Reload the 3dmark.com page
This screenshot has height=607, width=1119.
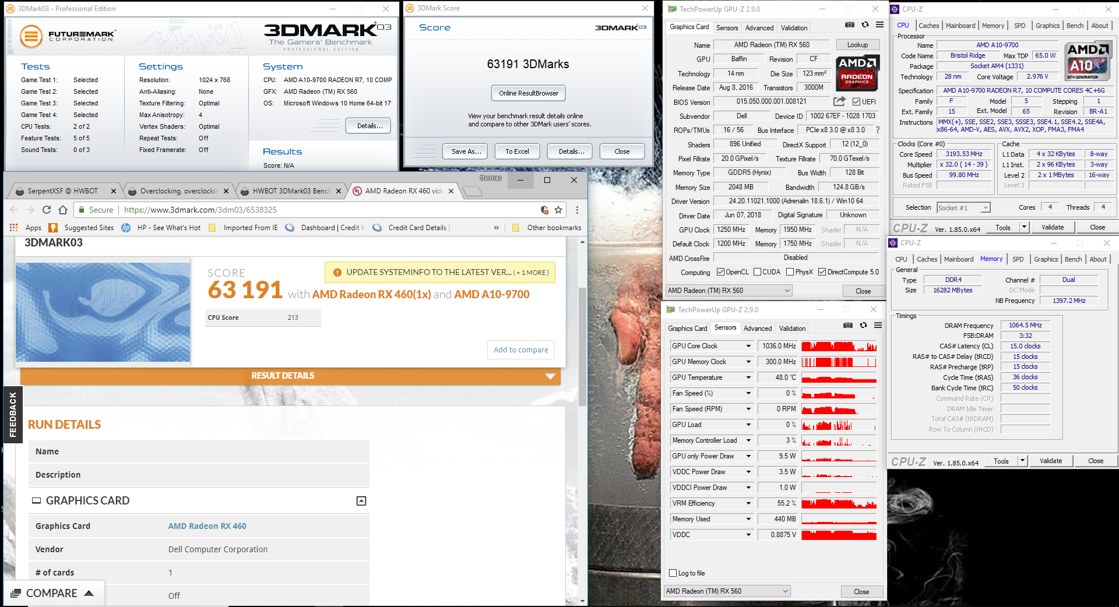pos(47,210)
